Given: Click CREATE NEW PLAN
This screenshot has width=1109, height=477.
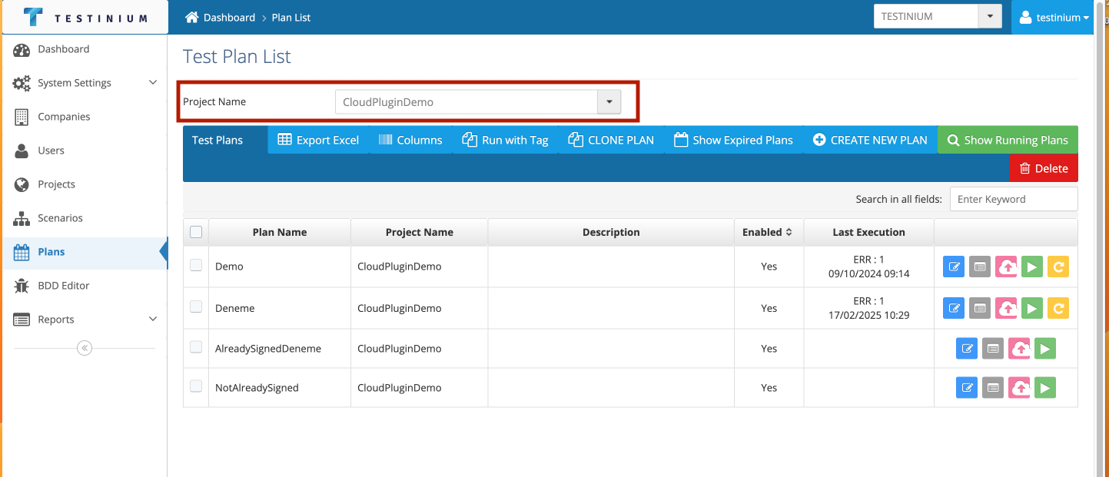Looking at the screenshot, I should (x=870, y=140).
